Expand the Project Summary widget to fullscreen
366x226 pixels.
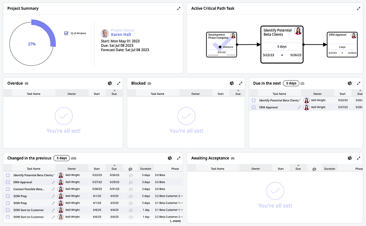click(x=178, y=8)
